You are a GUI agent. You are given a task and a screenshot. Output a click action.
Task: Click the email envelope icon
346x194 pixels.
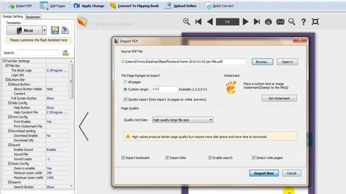(280, 22)
